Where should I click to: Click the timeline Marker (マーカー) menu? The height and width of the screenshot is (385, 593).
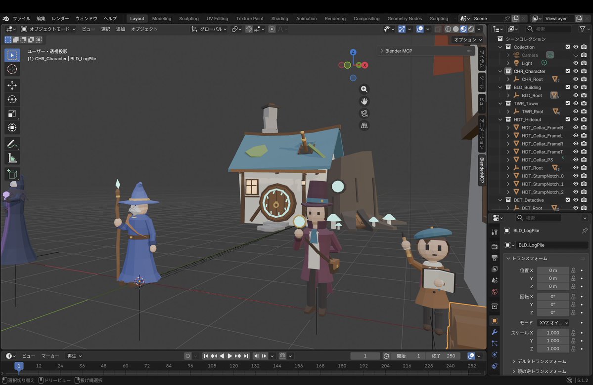coord(50,356)
